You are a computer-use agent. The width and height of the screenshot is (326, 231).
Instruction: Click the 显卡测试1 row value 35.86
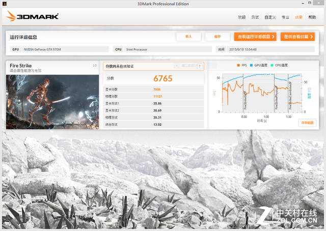(x=157, y=103)
